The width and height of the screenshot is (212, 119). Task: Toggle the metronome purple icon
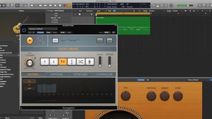(x=171, y=5)
